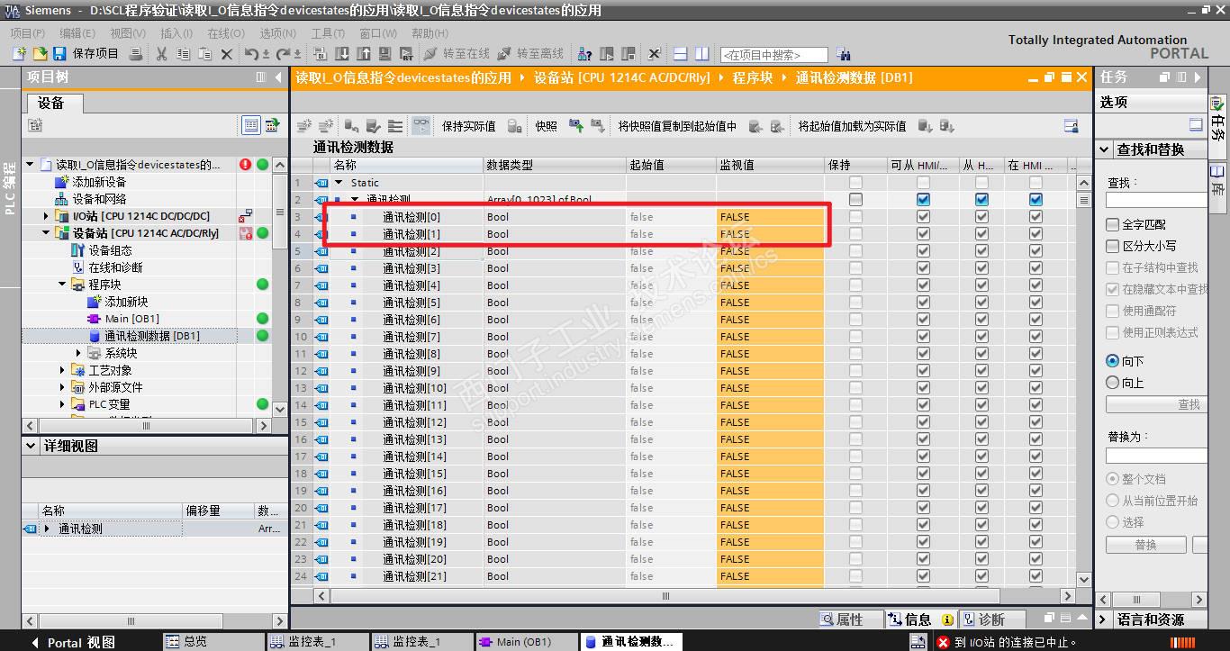Click the cut scissors icon
Screen dimensions: 1230x651
click(161, 54)
